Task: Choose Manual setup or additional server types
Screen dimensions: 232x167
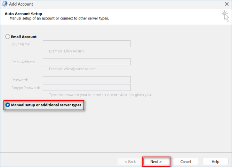Action: click(x=8, y=104)
